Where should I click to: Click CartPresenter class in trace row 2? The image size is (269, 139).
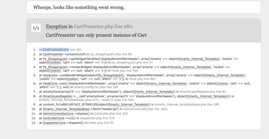pos(53,54)
